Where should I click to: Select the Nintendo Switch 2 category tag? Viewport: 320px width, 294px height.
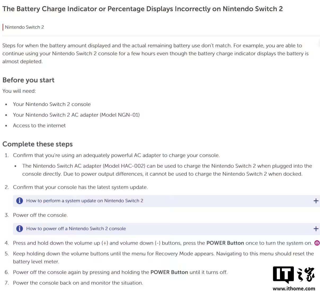click(x=24, y=27)
